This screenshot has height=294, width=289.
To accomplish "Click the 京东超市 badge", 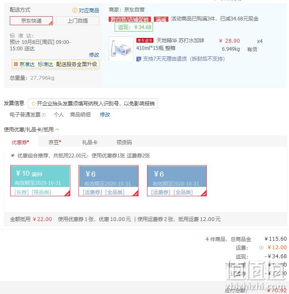I will (145, 41).
